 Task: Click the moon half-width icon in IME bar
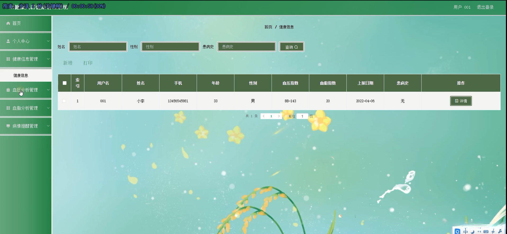coord(472,231)
